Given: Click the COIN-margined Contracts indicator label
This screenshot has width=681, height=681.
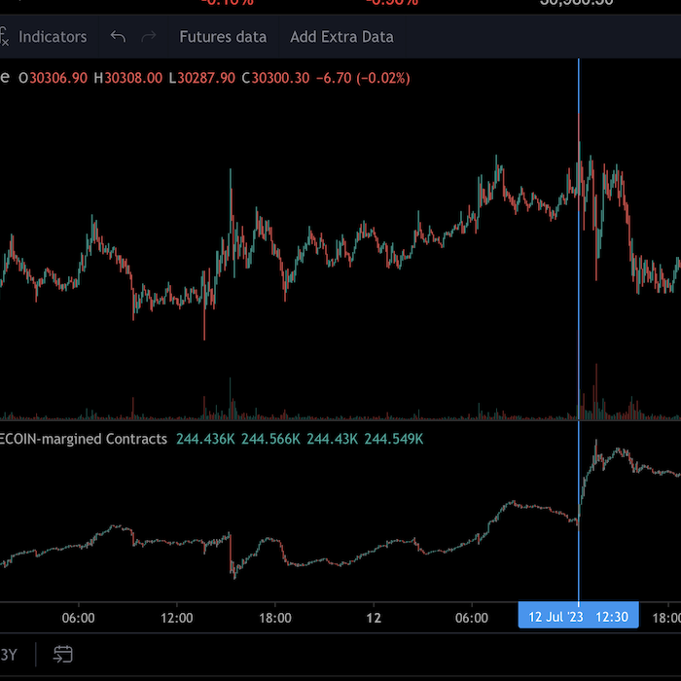Looking at the screenshot, I should pos(84,440).
